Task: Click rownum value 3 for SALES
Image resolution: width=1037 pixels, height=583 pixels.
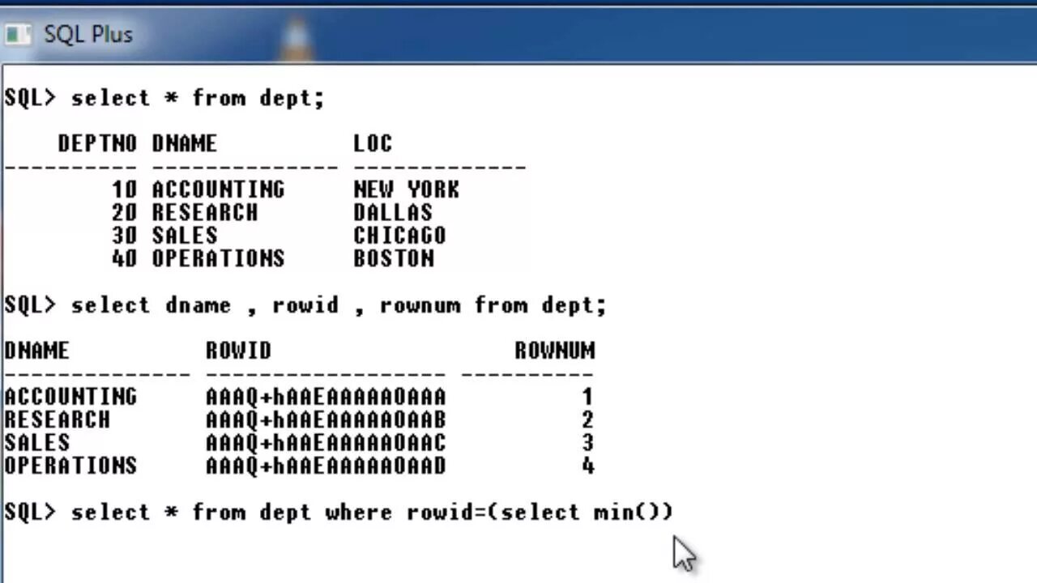Action: tap(587, 443)
